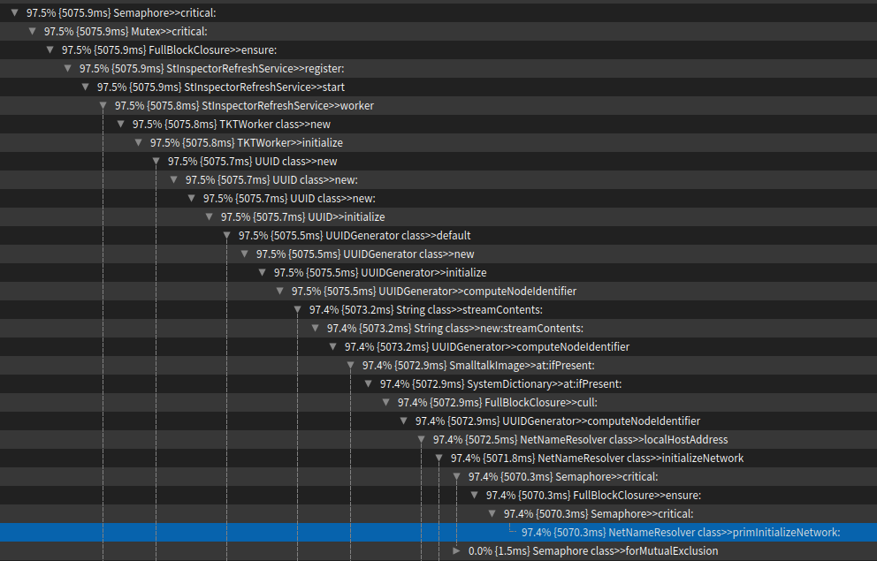Collapse StInspectorRefreshService>>register: arrow
877x561 pixels.
click(x=68, y=68)
